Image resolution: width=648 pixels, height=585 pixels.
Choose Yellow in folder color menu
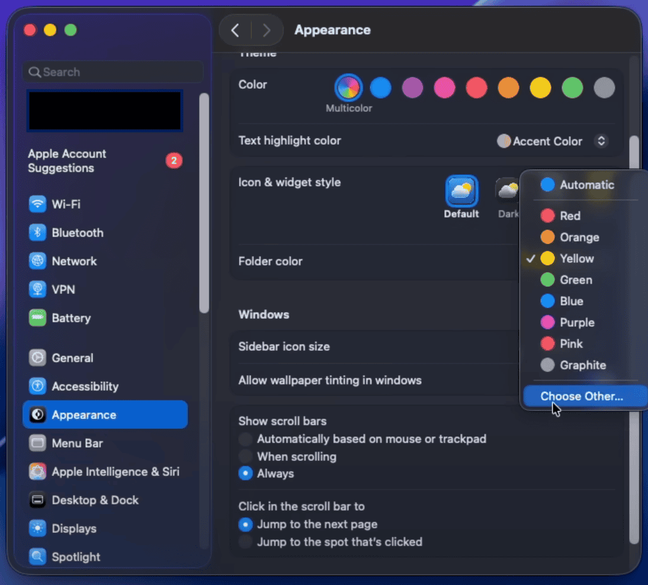[x=585, y=259]
